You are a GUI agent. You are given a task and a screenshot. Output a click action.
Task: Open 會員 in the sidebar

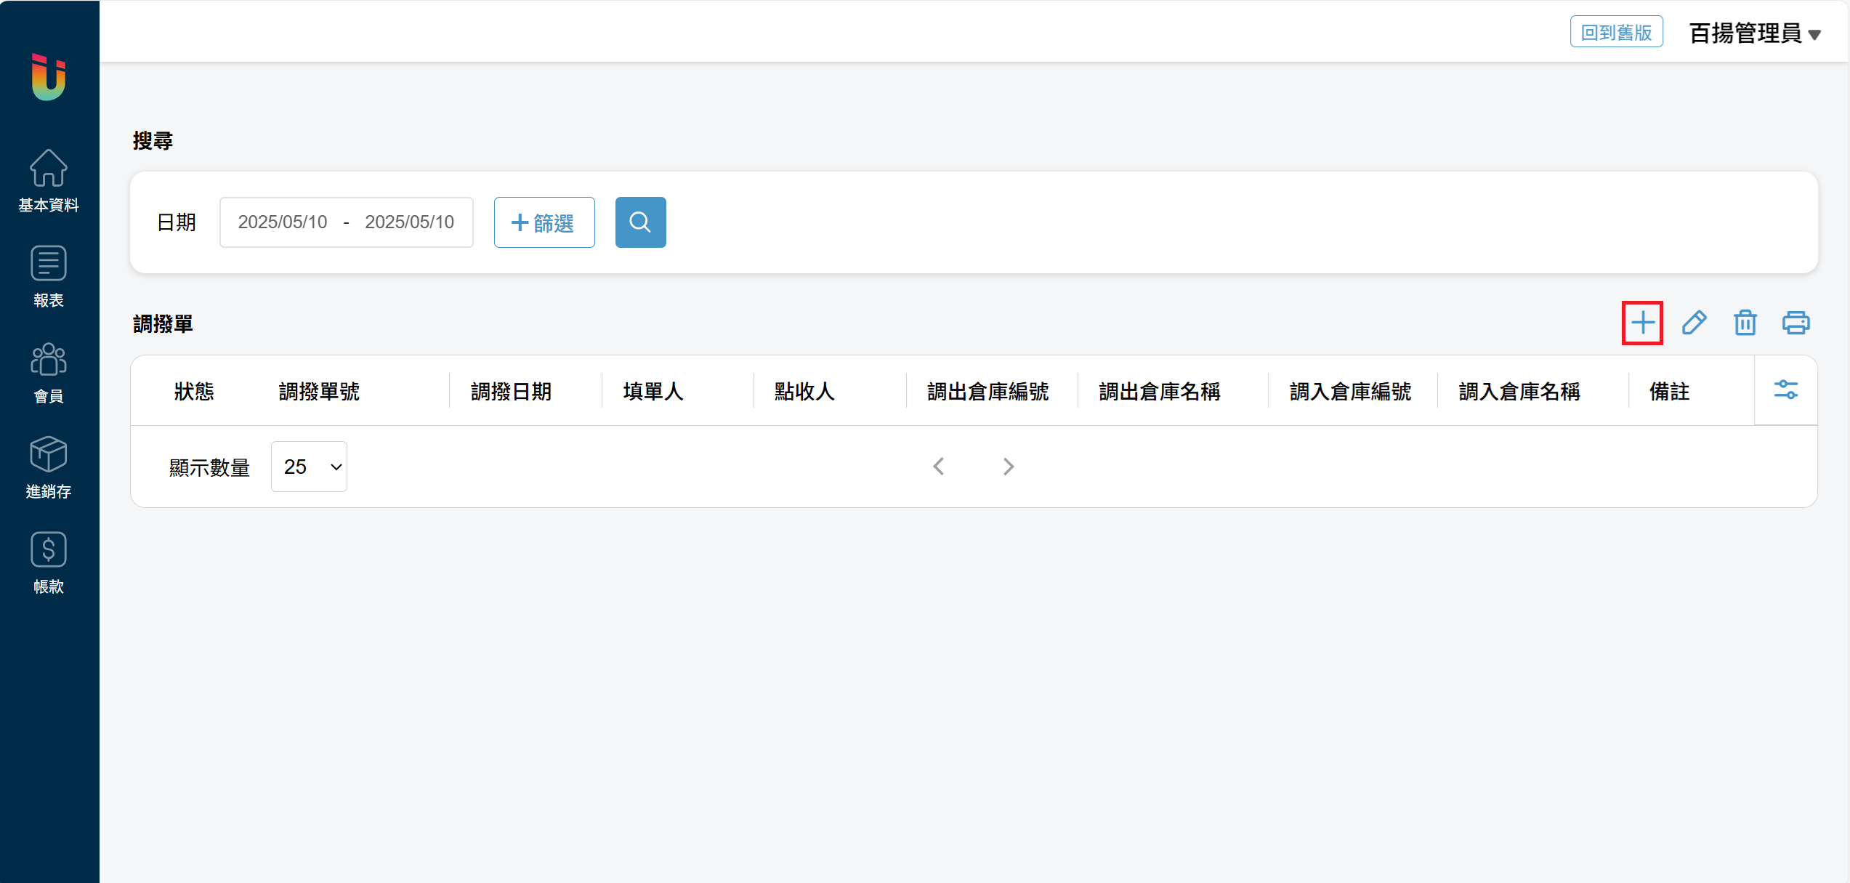click(49, 373)
